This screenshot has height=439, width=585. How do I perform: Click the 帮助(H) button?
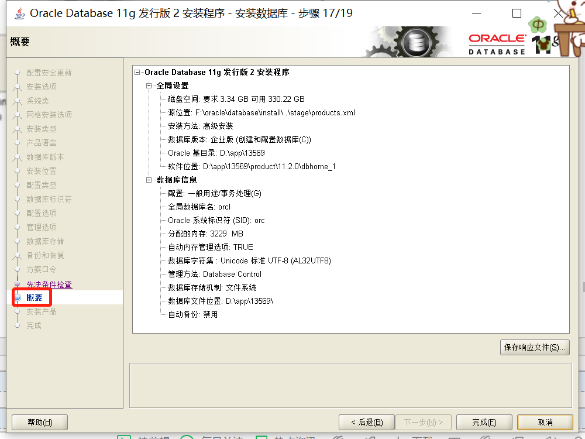(40, 422)
